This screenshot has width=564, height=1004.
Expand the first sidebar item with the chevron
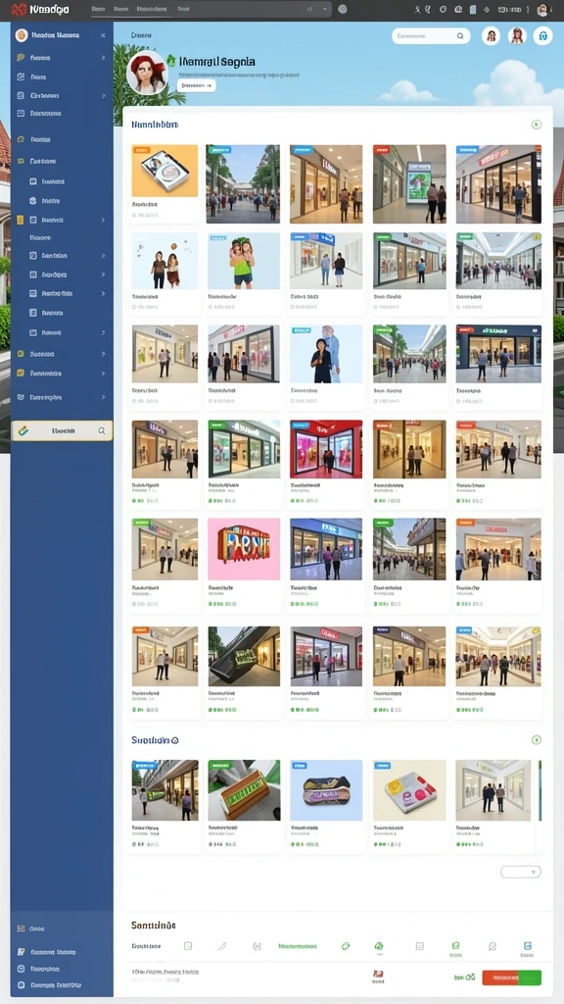[x=103, y=58]
